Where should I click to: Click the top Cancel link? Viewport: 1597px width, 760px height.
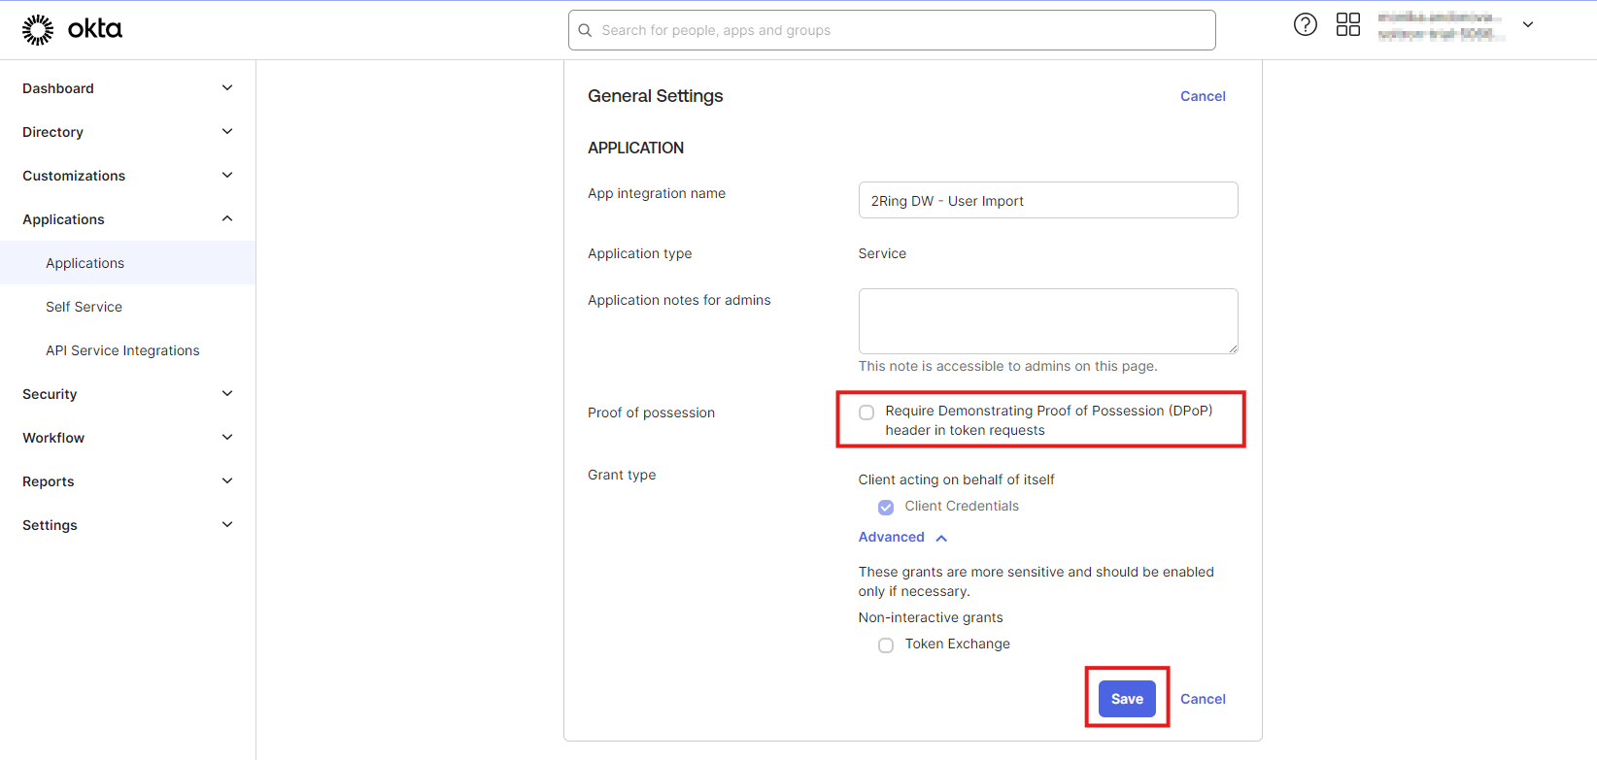click(x=1203, y=96)
